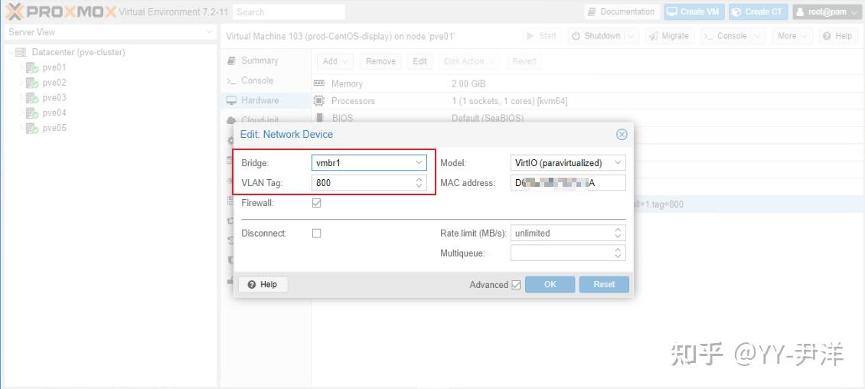This screenshot has height=389, width=865.
Task: Click the Console toolbar button
Action: point(726,36)
